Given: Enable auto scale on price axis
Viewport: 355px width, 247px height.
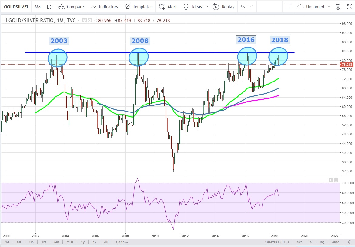Looking at the screenshot, I should tap(336, 242).
